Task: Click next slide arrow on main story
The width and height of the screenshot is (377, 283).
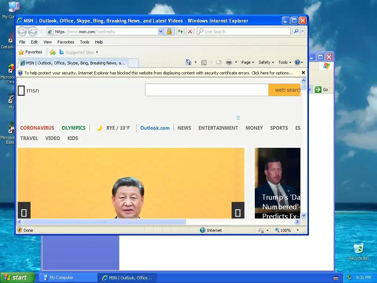Action: pyautogui.click(x=238, y=210)
